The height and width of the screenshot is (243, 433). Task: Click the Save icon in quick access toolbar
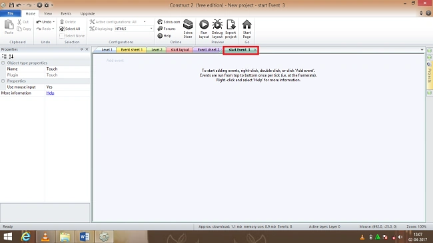pos(11,5)
